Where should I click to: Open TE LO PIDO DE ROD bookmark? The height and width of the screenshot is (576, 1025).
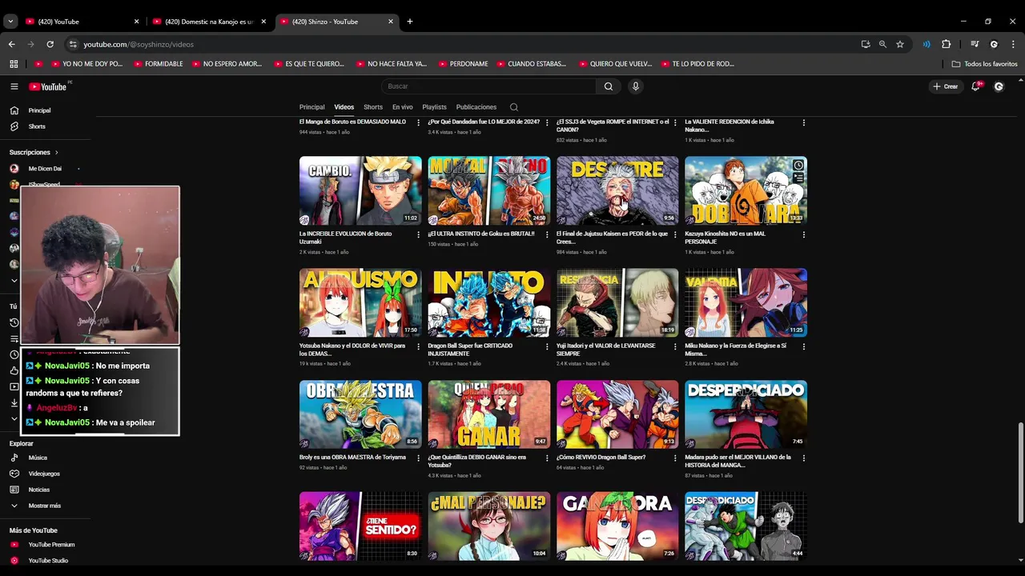coord(697,64)
